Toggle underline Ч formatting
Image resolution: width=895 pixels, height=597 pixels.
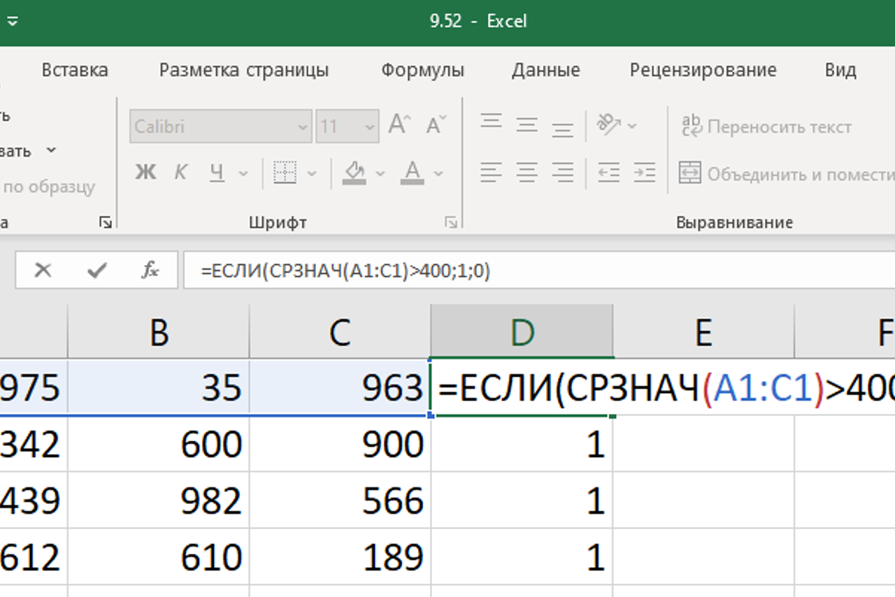pyautogui.click(x=217, y=172)
